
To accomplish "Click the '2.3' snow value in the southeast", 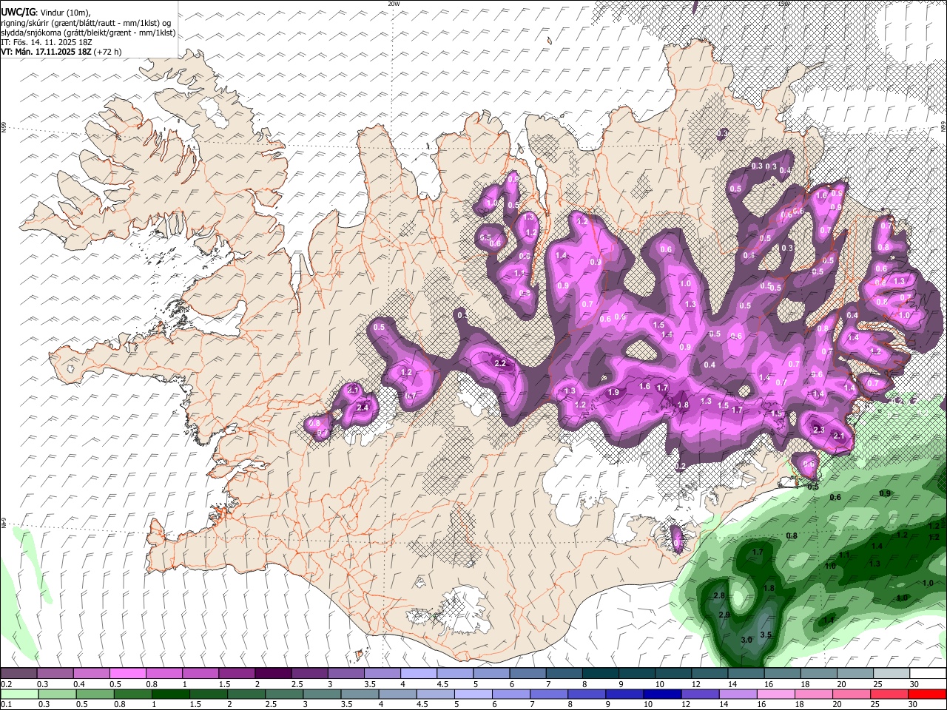I will point(818,430).
